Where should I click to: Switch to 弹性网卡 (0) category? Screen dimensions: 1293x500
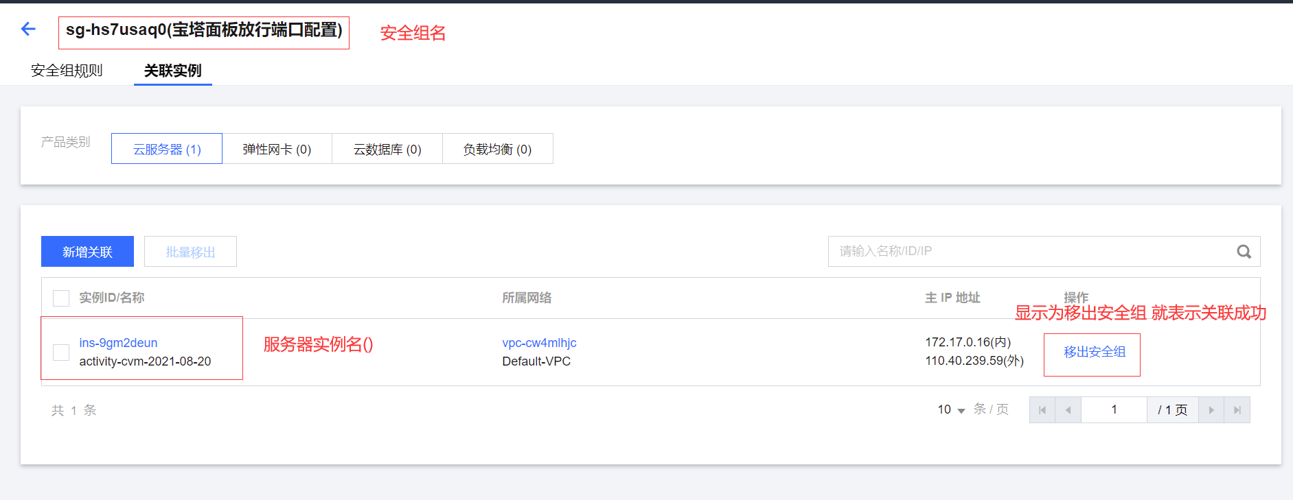point(277,149)
